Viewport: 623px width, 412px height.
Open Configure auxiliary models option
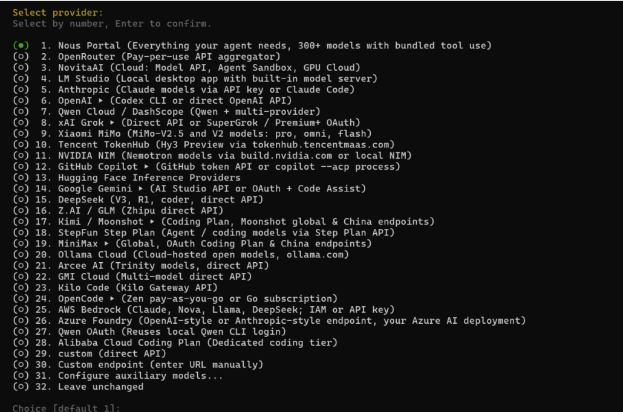click(x=118, y=376)
